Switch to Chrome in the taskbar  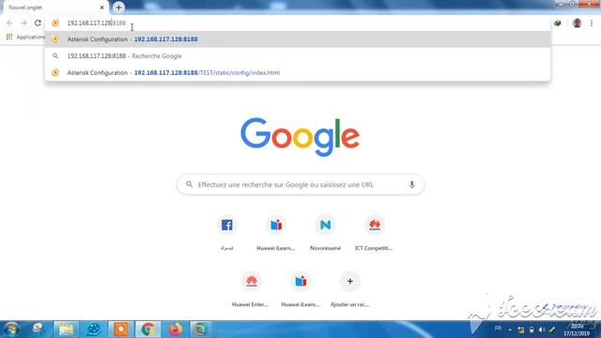147,330
